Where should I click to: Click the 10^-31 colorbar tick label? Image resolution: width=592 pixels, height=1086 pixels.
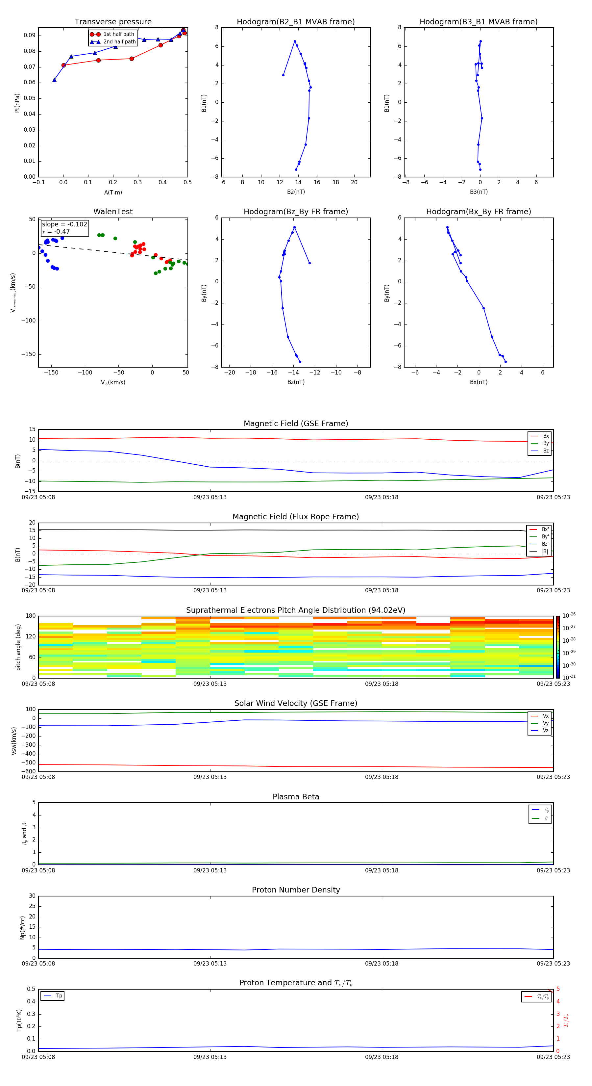point(569,678)
